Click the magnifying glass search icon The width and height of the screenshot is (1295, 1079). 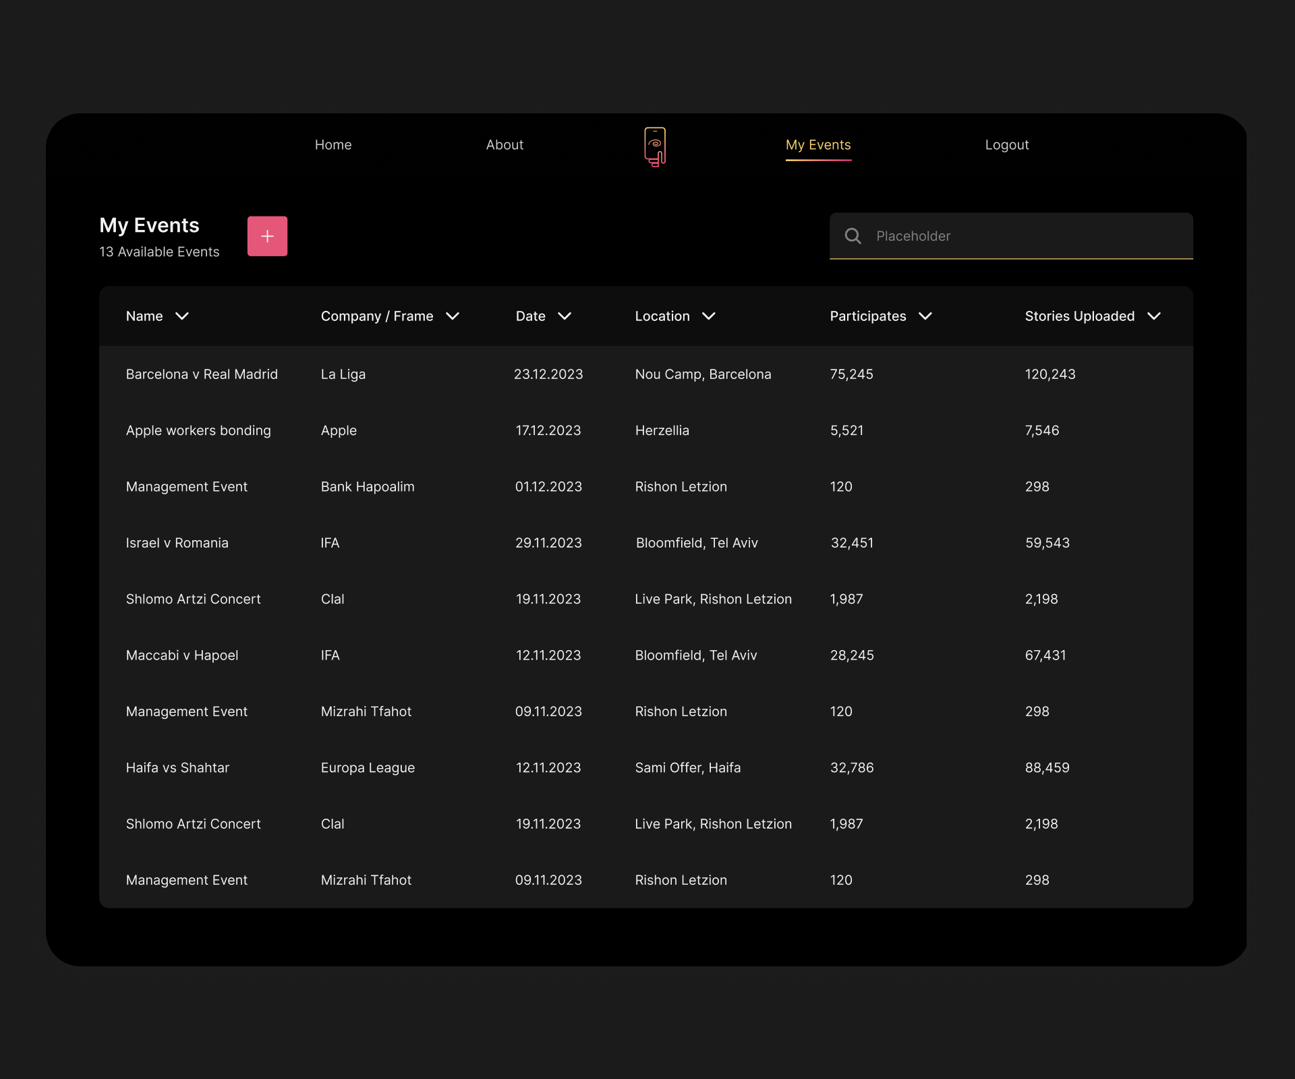click(x=853, y=236)
